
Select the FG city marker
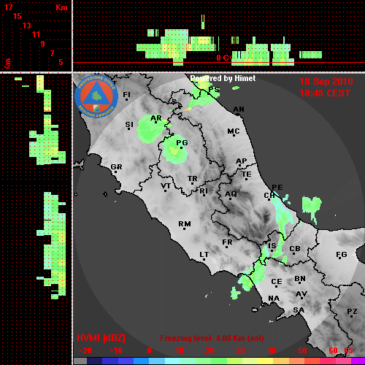[x=340, y=259]
